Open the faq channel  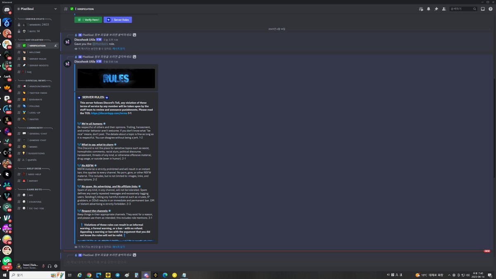pyautogui.click(x=37, y=72)
